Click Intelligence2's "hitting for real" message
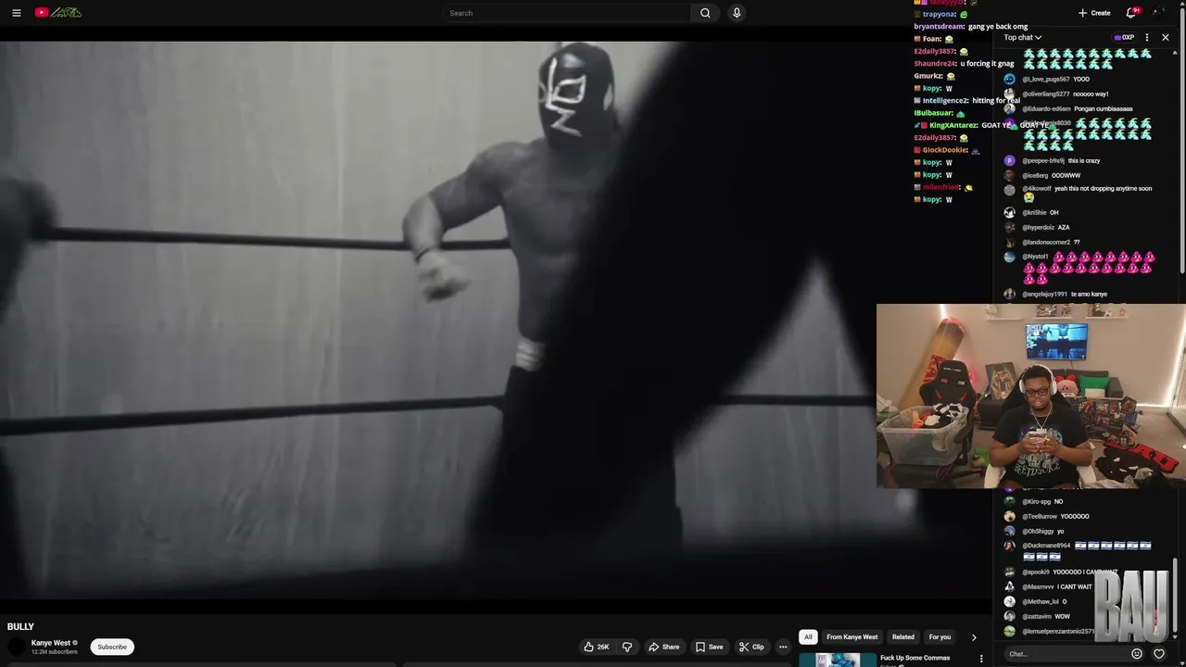Screen dimensions: 1186x667 coord(996,100)
